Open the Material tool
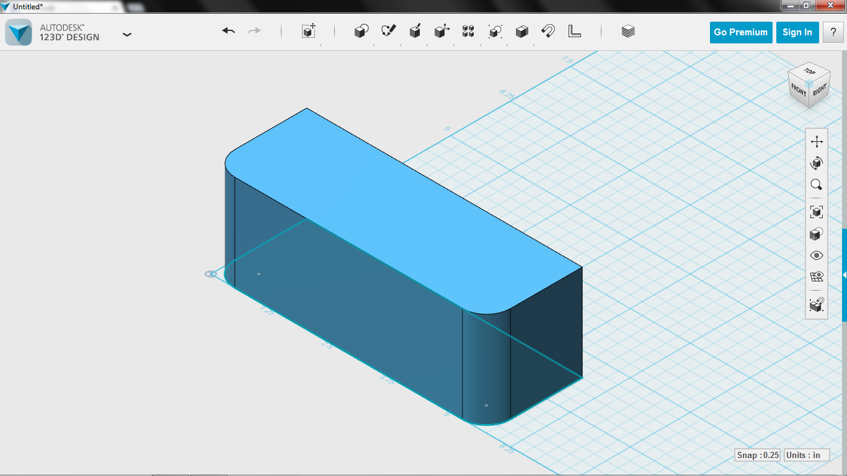Image resolution: width=847 pixels, height=476 pixels. coord(628,32)
